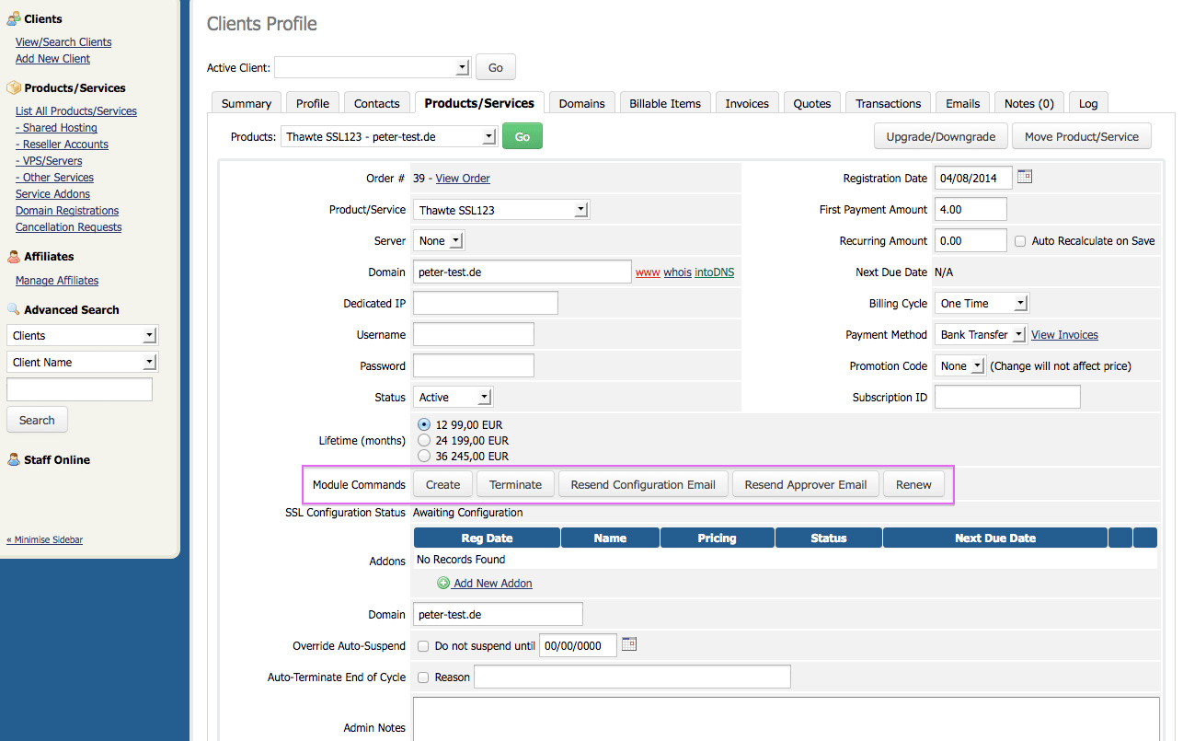The image size is (1183, 741).
Task: Click green plus icon for Add New Addon
Action: pyautogui.click(x=443, y=583)
